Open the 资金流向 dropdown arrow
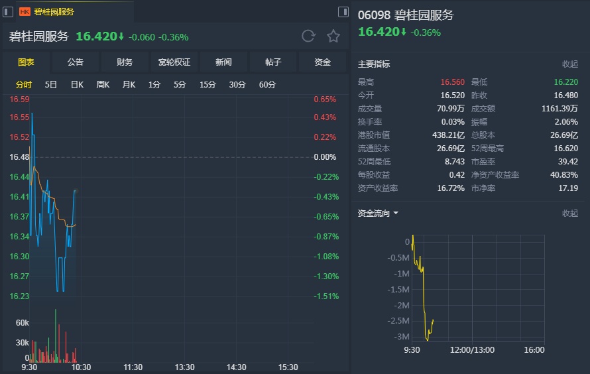590x374 pixels. pos(396,214)
